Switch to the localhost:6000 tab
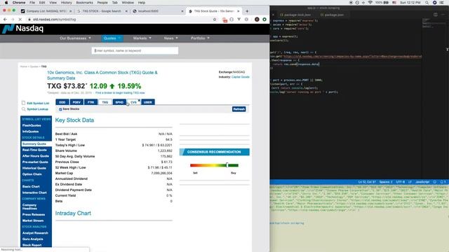449x252 pixels. click(157, 11)
